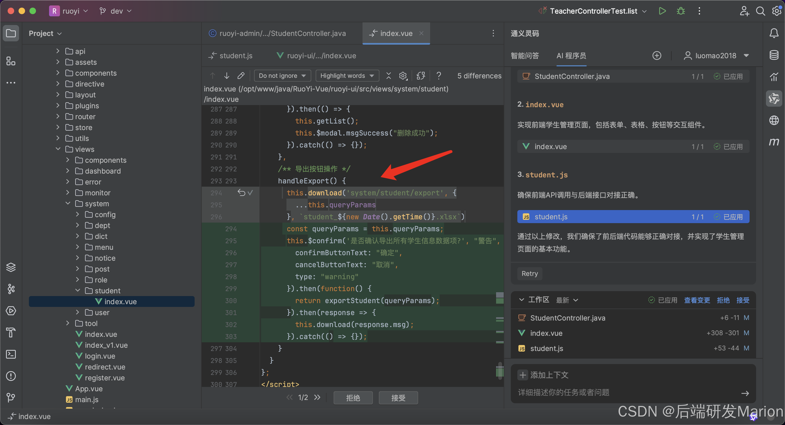
Task: Toggle synchronize scrolling icon in diff toolbar
Action: pos(421,75)
